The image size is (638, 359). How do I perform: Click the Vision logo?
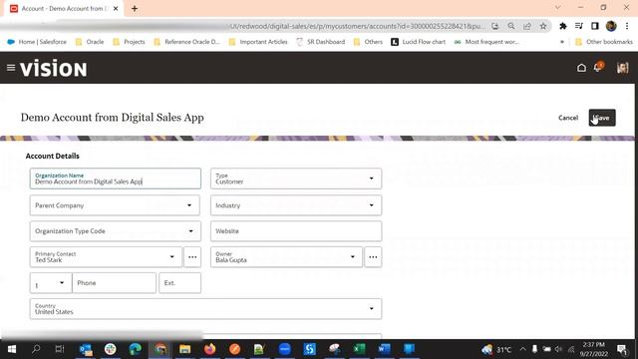pyautogui.click(x=53, y=68)
